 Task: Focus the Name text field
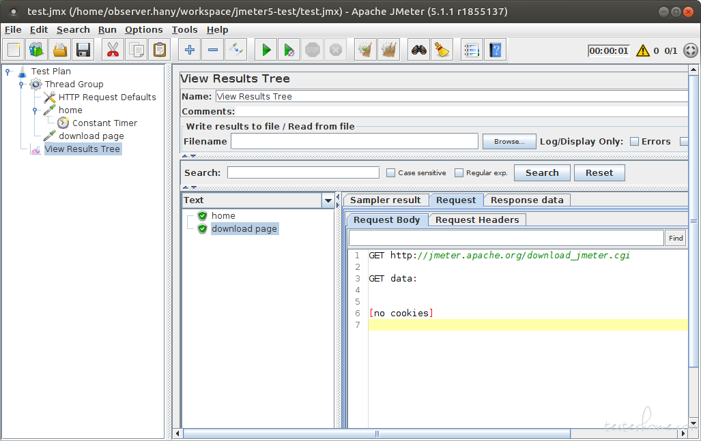[x=452, y=96]
